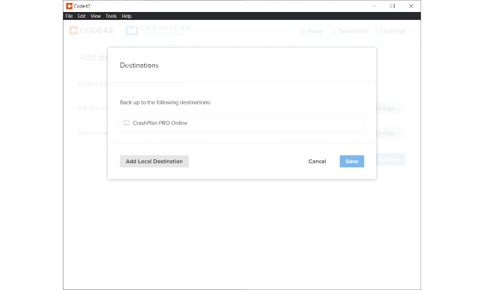The width and height of the screenshot is (484, 290).
Task: Close the Code42 window
Action: pyautogui.click(x=411, y=6)
